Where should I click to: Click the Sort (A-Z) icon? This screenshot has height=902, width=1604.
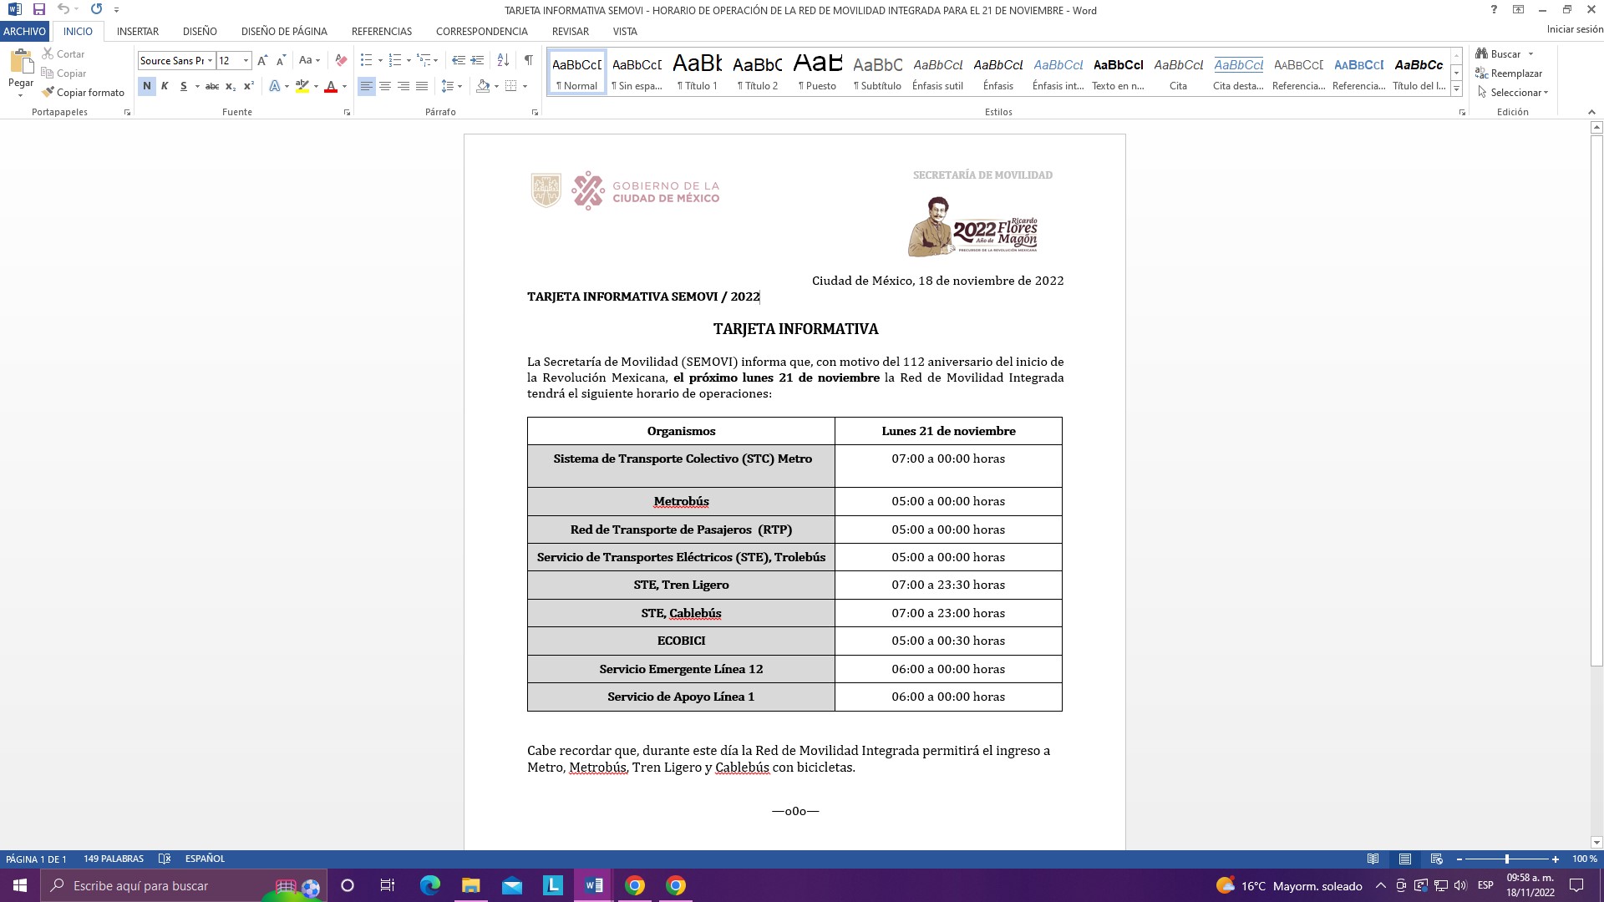(x=503, y=60)
